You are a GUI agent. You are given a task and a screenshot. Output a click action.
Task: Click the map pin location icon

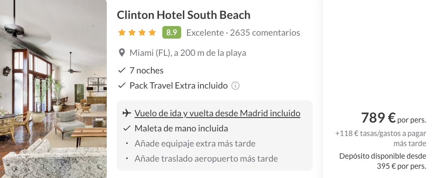[122, 53]
